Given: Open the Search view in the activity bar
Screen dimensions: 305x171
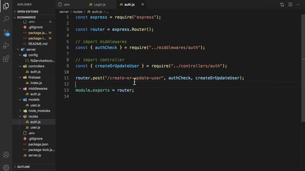Looking at the screenshot, I should click(6, 19).
